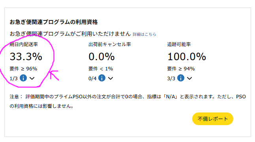Select the 33.3% delivery rate value
The height and width of the screenshot is (142, 255).
tap(26, 57)
